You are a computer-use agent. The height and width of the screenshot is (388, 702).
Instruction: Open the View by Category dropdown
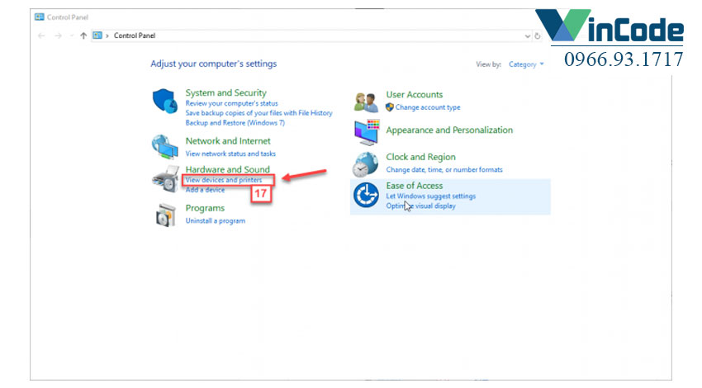coord(526,64)
